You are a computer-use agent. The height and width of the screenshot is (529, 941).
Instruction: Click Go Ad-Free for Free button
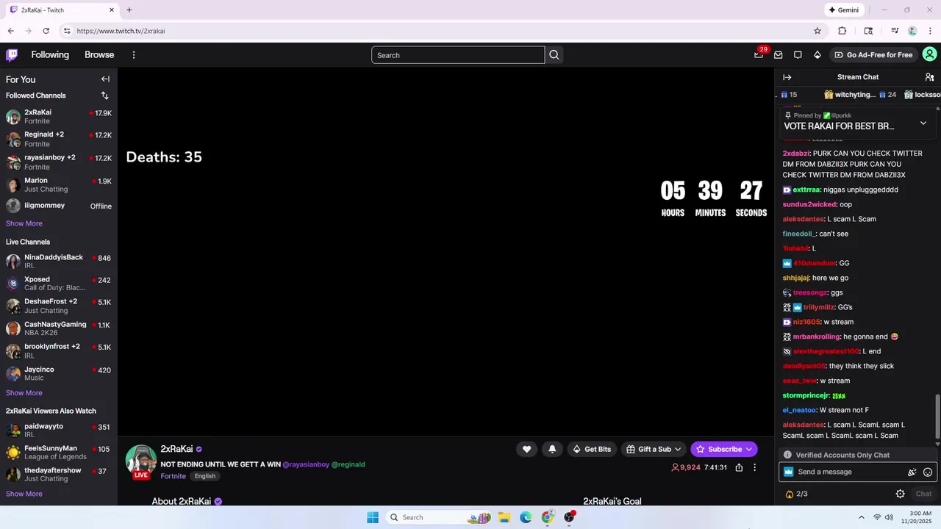(873, 55)
